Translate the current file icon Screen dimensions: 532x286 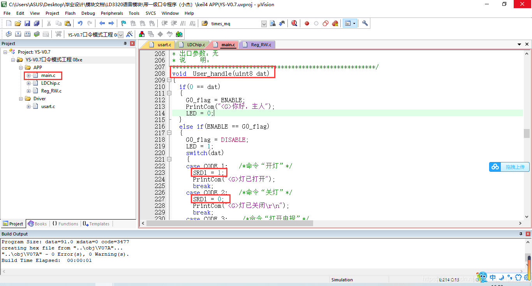click(9, 34)
